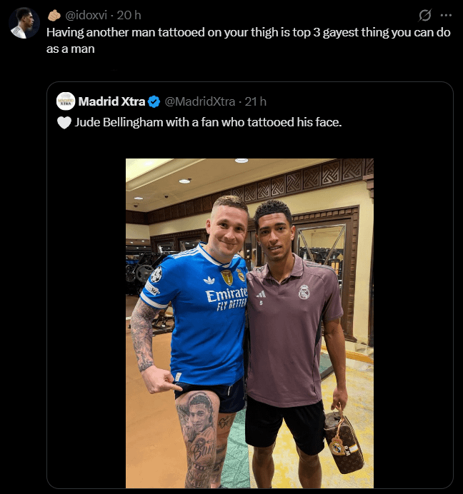The height and width of the screenshot is (494, 463).
Task: Open the 21 h quoted timestamp
Action: coord(255,101)
